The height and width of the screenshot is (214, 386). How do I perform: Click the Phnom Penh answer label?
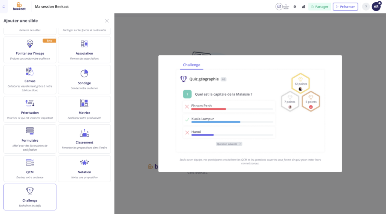tap(201, 105)
